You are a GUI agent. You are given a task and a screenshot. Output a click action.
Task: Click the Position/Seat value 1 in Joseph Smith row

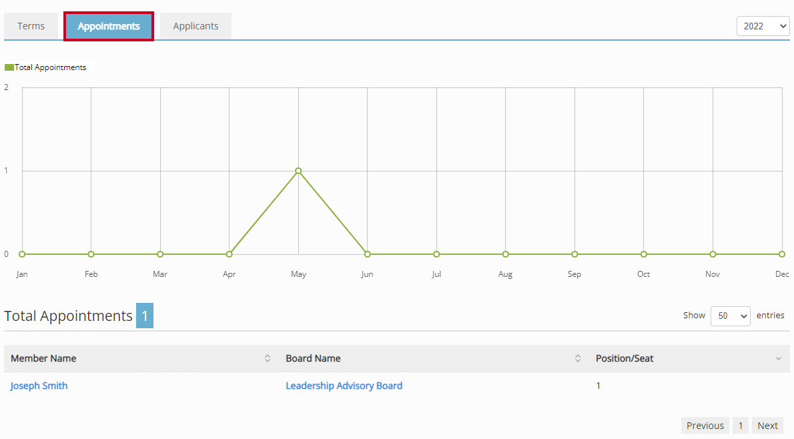click(598, 386)
